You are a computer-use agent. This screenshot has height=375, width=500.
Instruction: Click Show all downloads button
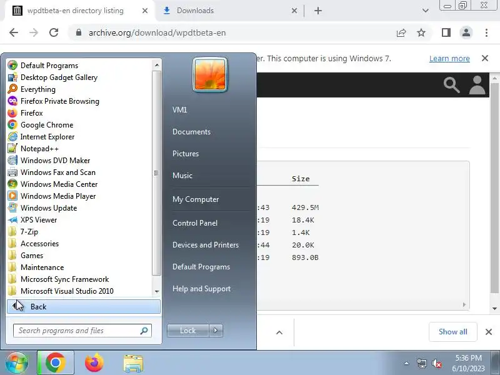(452, 332)
